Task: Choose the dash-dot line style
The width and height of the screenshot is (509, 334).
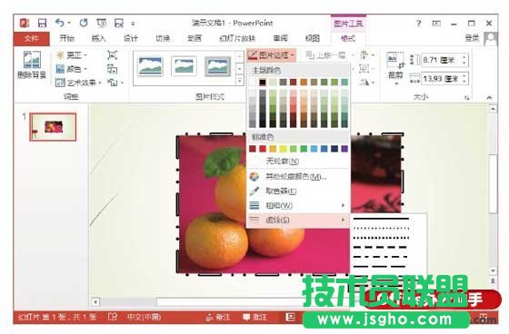Action: pyautogui.click(x=381, y=257)
